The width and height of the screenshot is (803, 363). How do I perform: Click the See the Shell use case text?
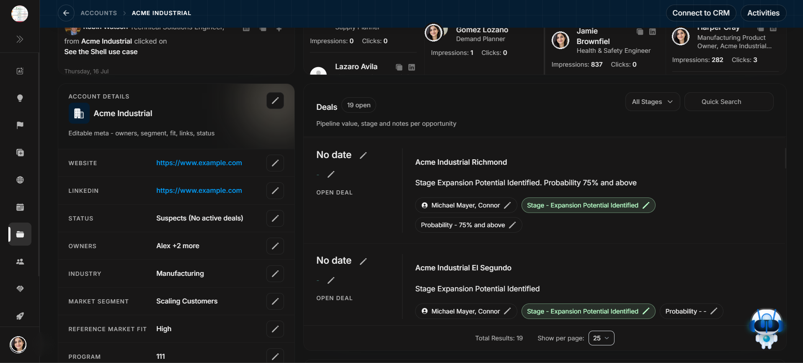[x=101, y=52]
